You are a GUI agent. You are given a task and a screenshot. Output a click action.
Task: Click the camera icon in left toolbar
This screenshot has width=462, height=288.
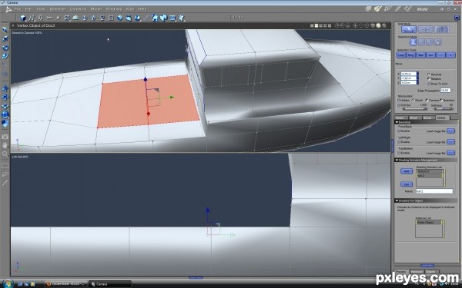click(x=5, y=137)
